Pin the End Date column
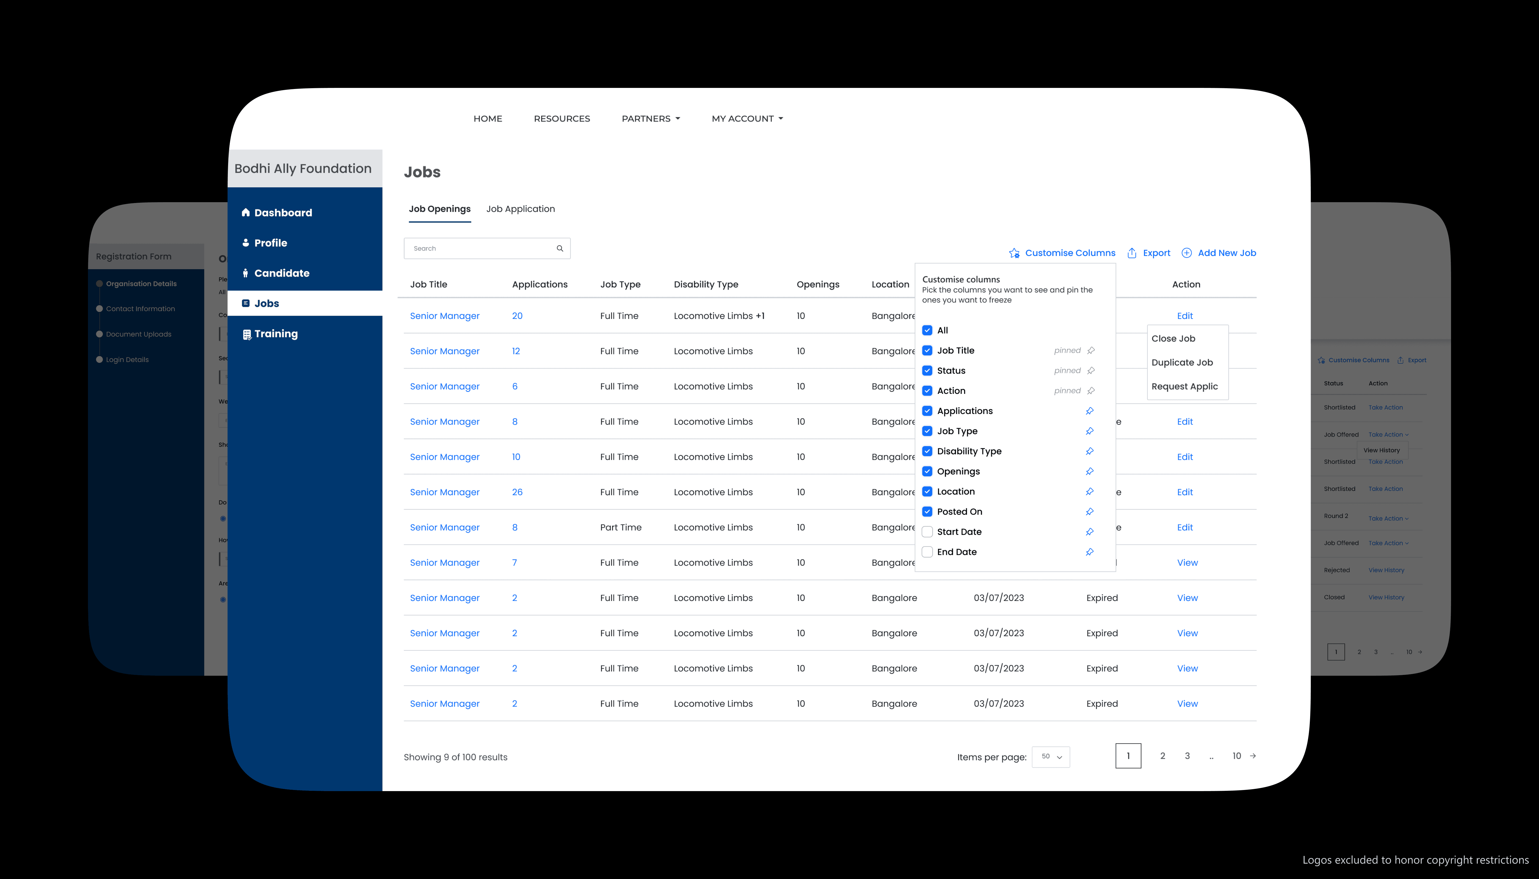Image resolution: width=1539 pixels, height=879 pixels. [x=1090, y=552]
